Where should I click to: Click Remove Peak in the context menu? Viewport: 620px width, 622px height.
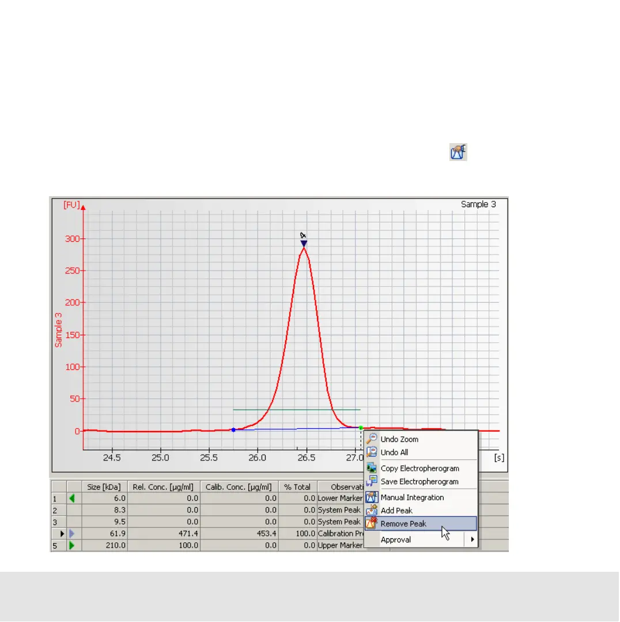[x=421, y=524]
